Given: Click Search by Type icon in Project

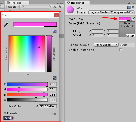Looking at the screenshot, I should pos(55,7).
